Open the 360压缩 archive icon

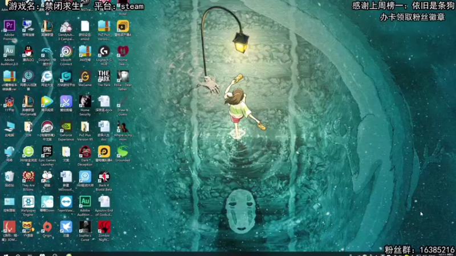pyautogui.click(x=85, y=51)
